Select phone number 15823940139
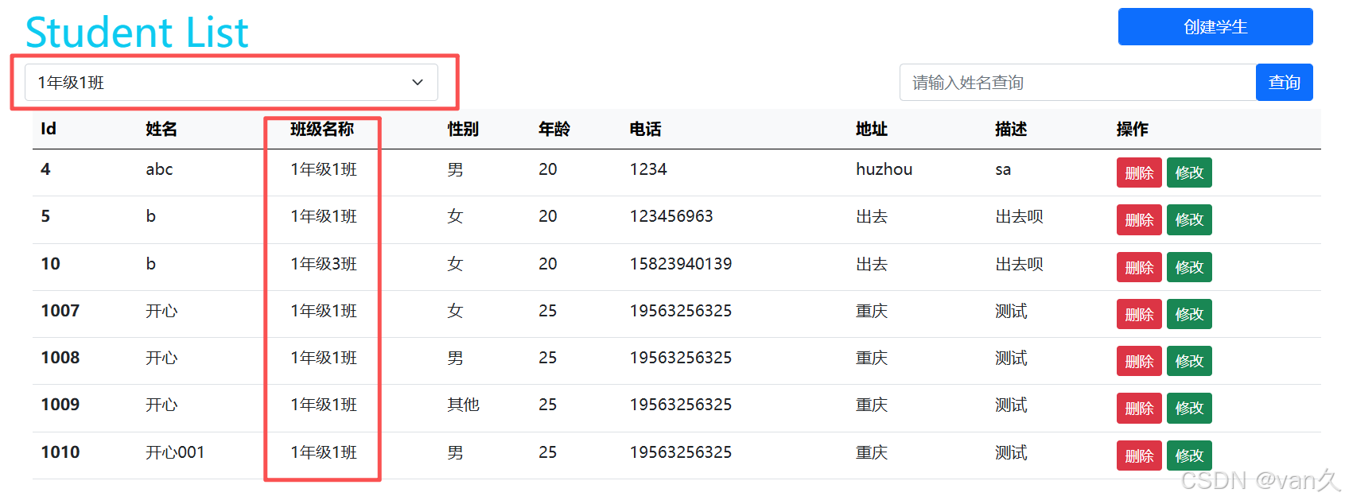 coord(681,264)
